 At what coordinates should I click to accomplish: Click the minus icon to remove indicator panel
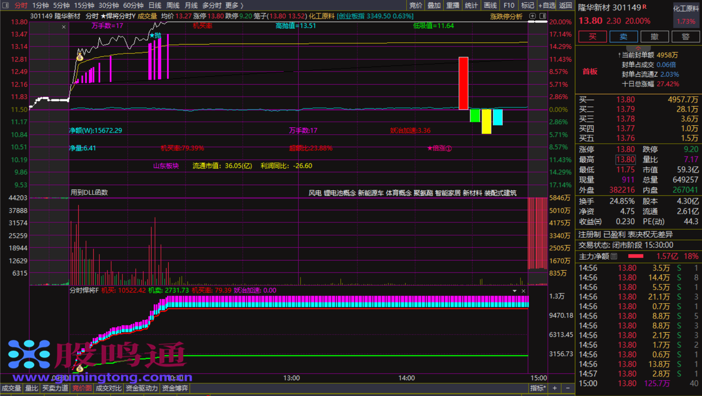coord(568,388)
